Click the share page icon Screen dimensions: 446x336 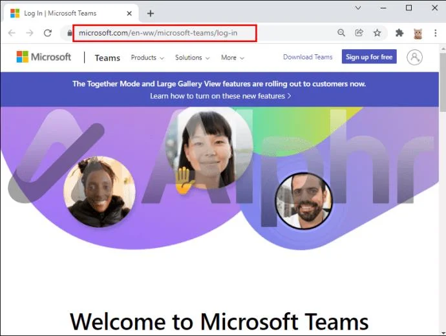pyautogui.click(x=359, y=33)
